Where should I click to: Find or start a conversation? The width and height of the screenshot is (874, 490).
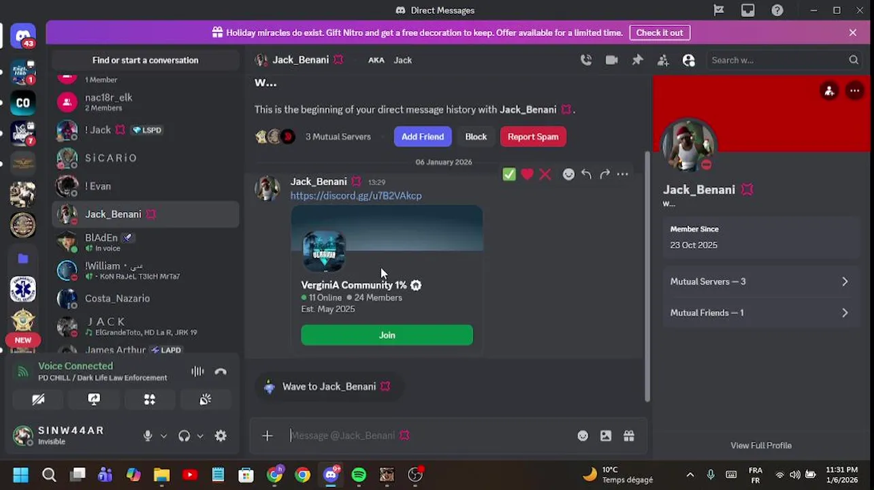[145, 60]
